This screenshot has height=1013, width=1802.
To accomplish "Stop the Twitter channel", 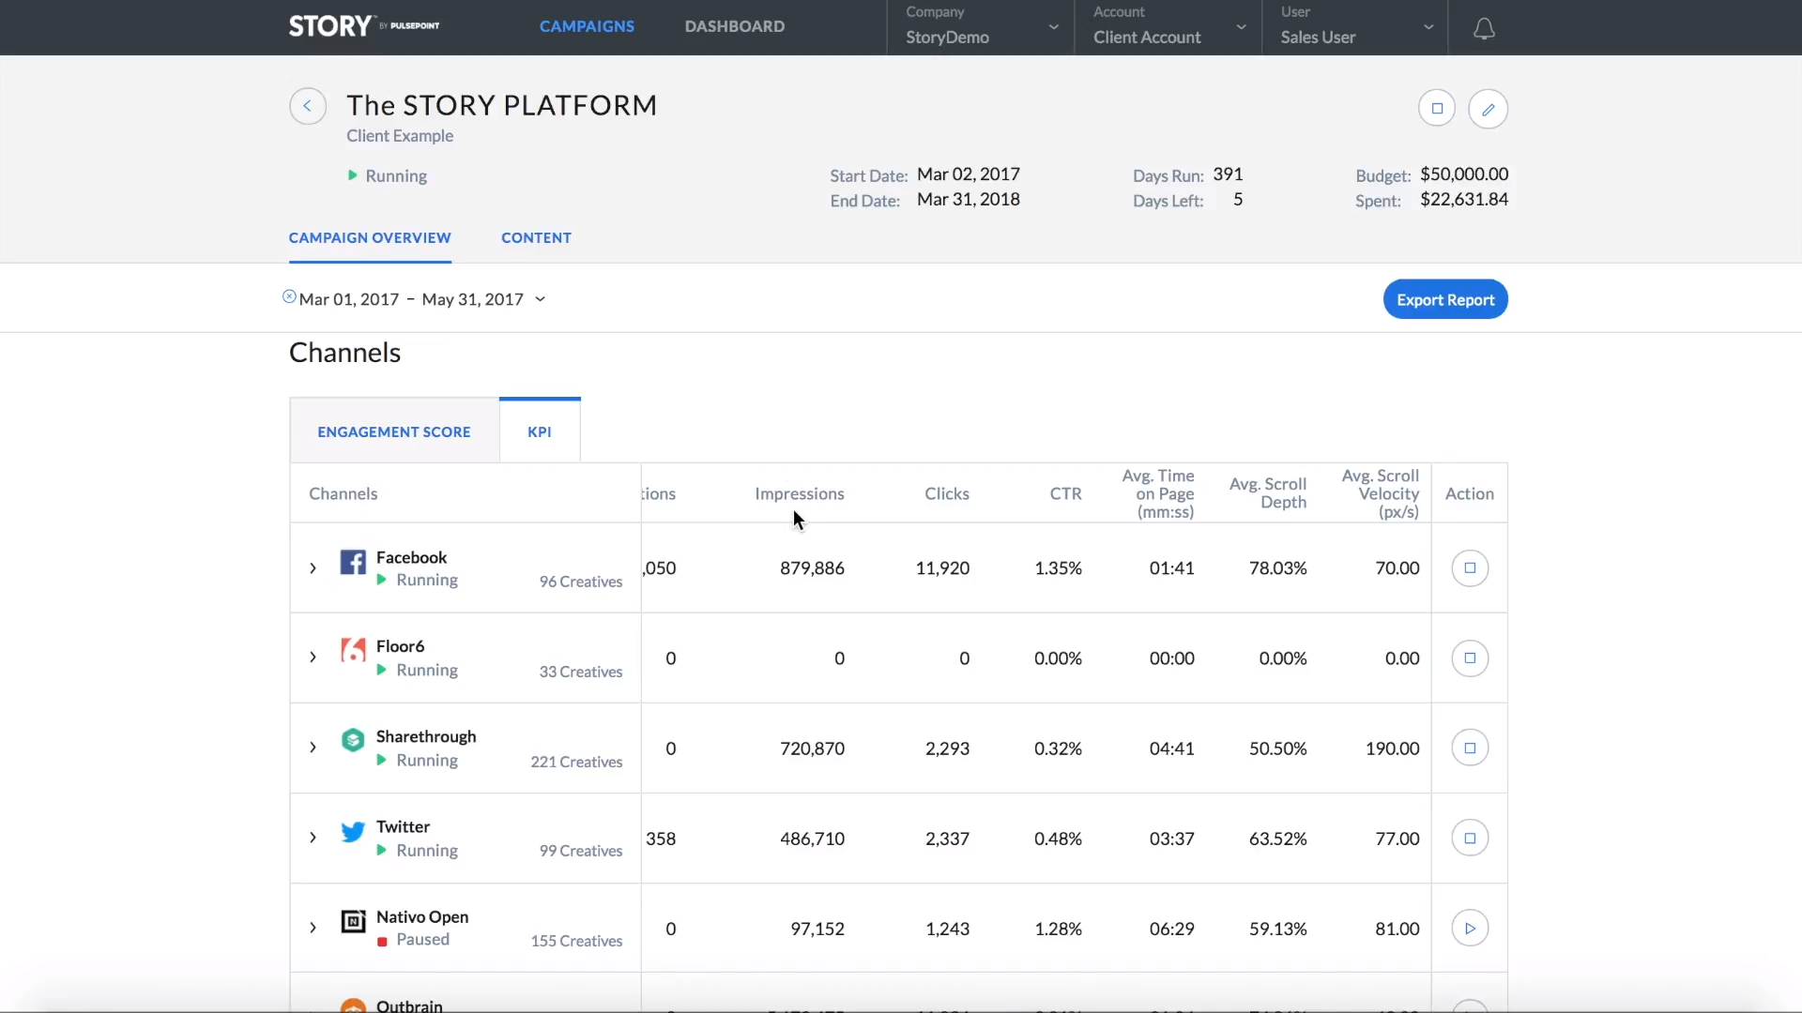I will 1470,838.
